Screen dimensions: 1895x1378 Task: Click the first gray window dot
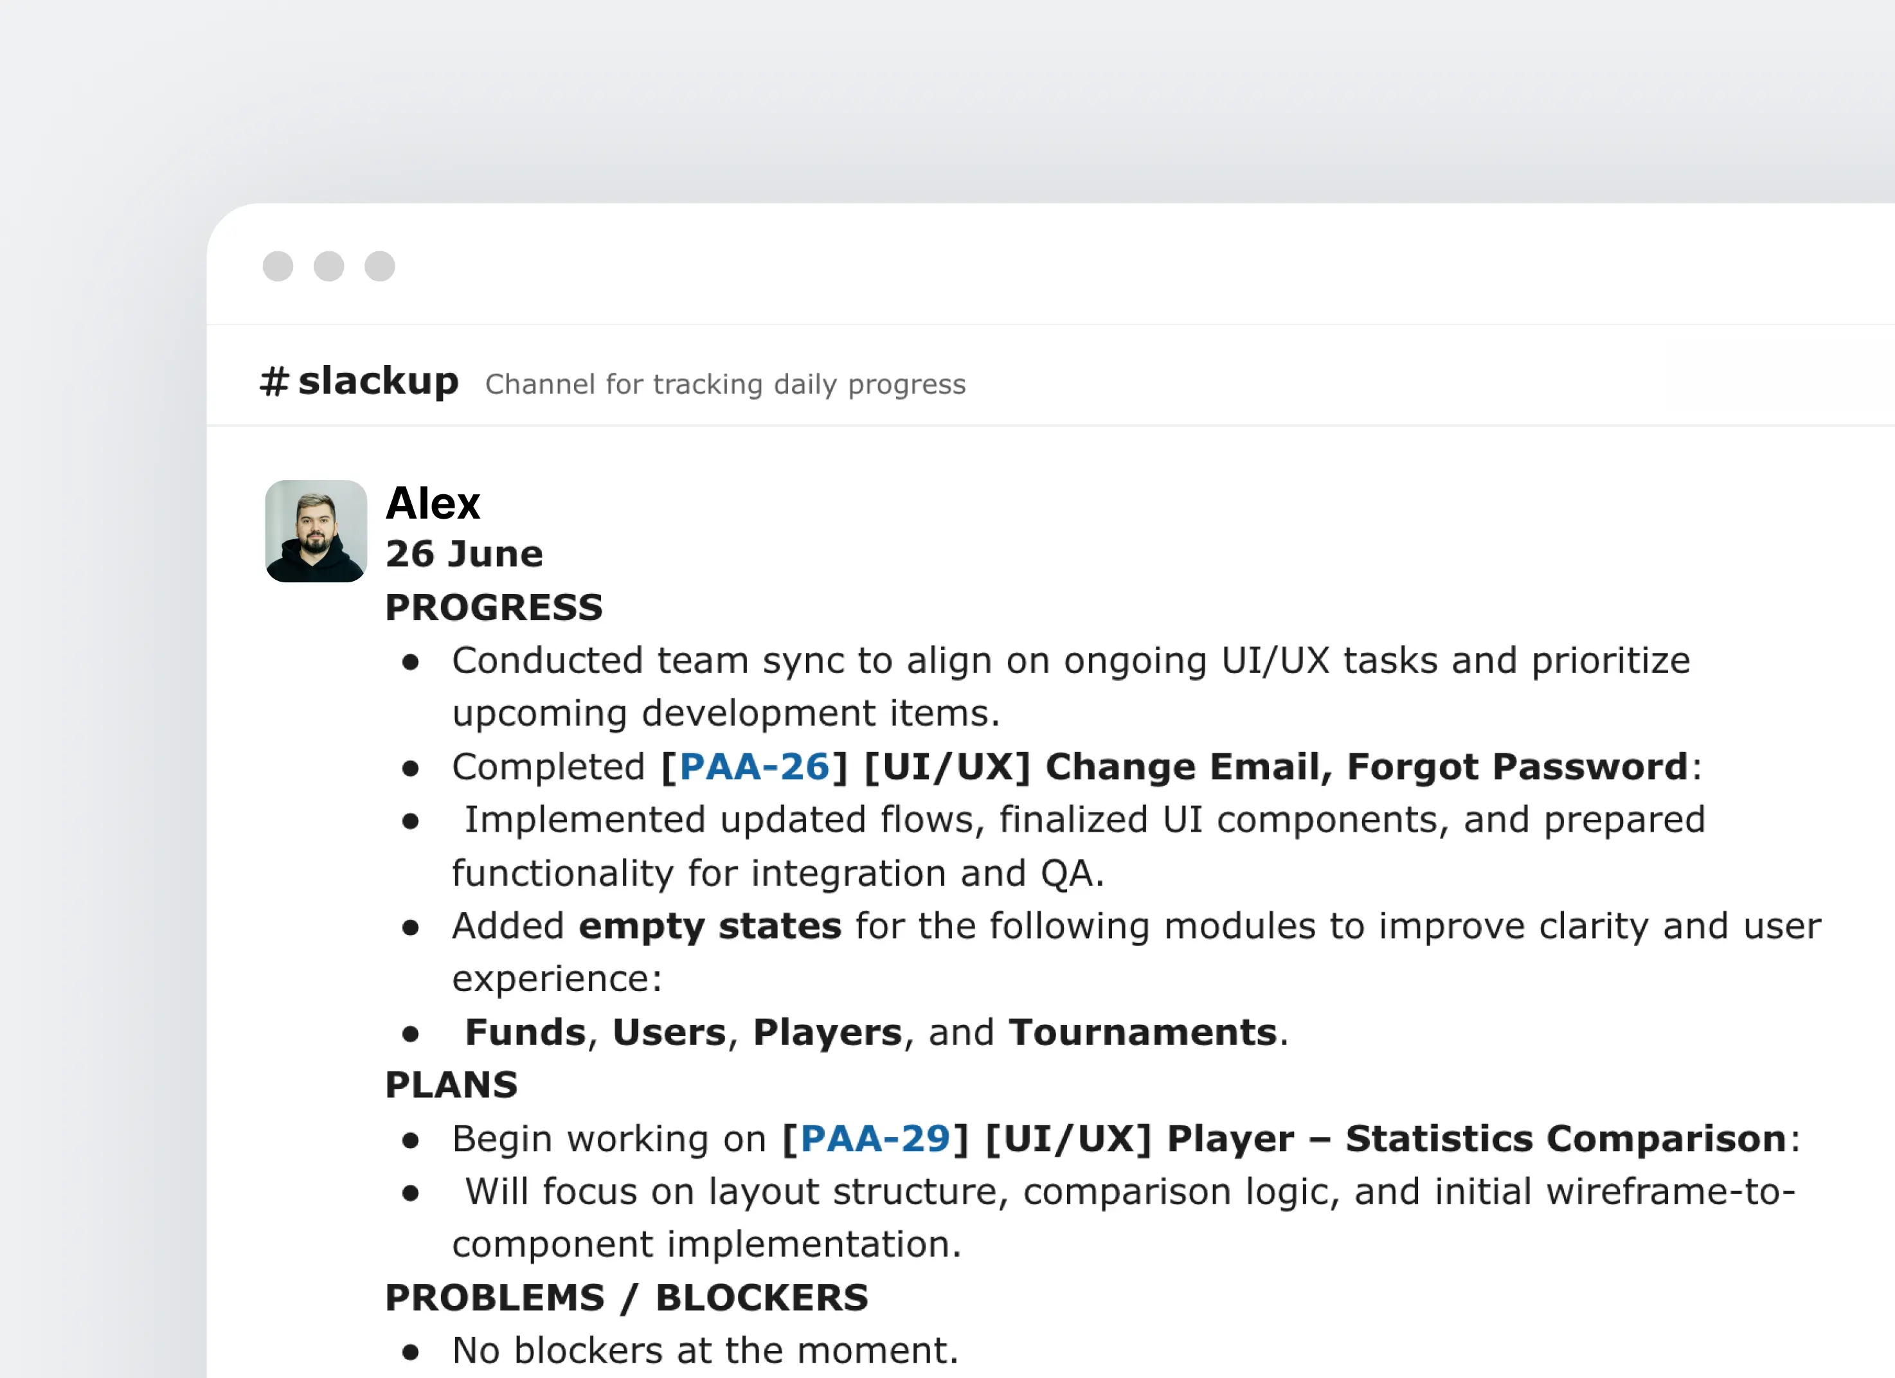(x=278, y=267)
